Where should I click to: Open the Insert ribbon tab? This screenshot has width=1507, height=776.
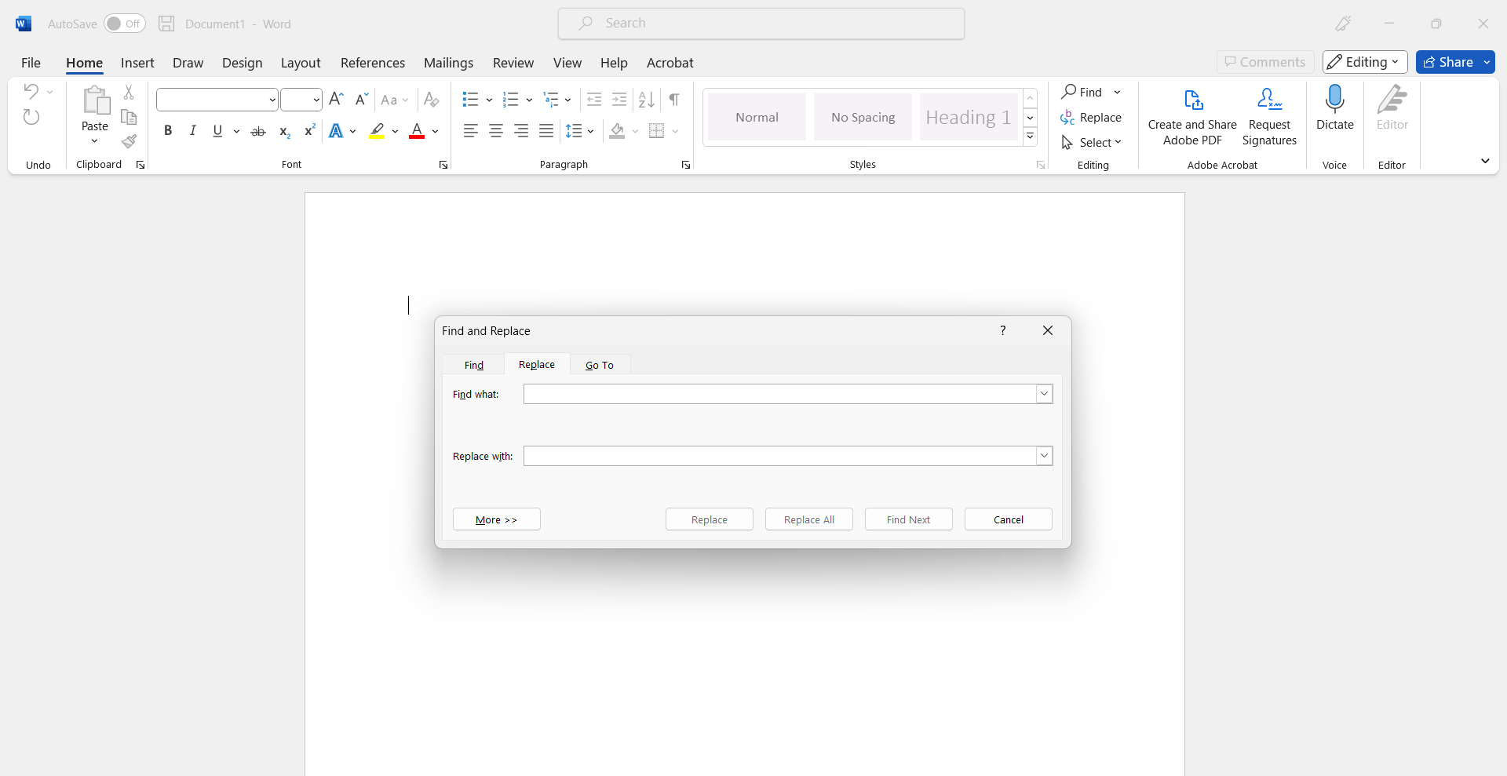[137, 63]
